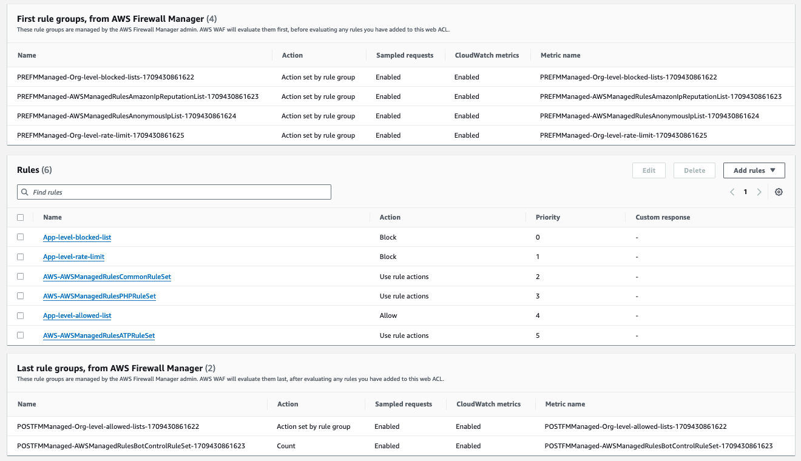Screen dimensions: 801x461
Task: Open the App-level-rate-limit rule
Action: coord(73,257)
